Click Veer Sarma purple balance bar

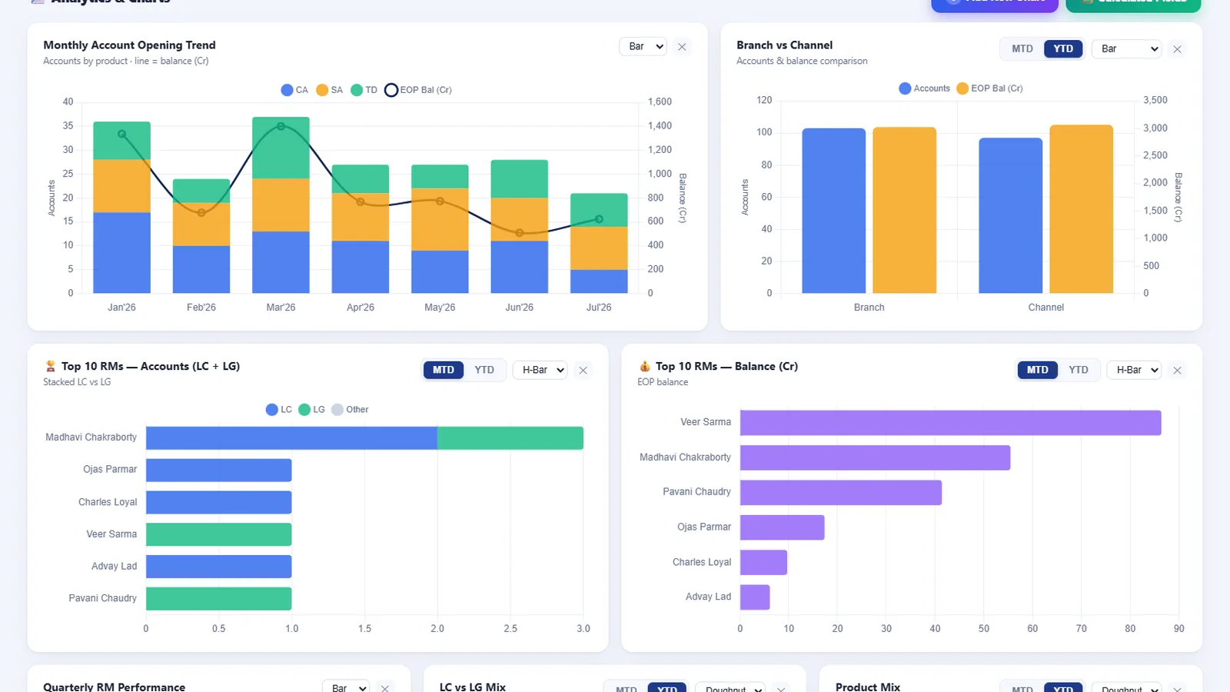tap(950, 423)
